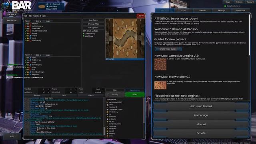The width and height of the screenshot is (256, 144).
Task: Open the nbTeams dropdown
Action: tap(71, 89)
